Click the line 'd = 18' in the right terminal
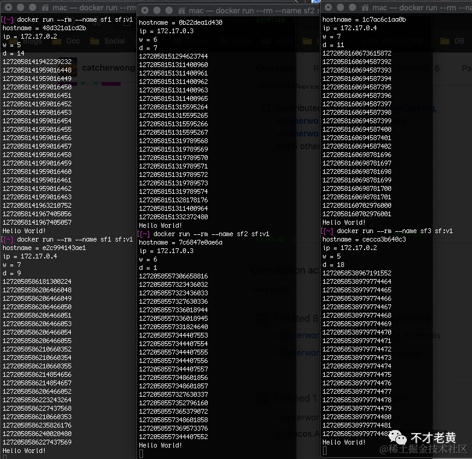The width and height of the screenshot is (472, 459). tap(333, 265)
